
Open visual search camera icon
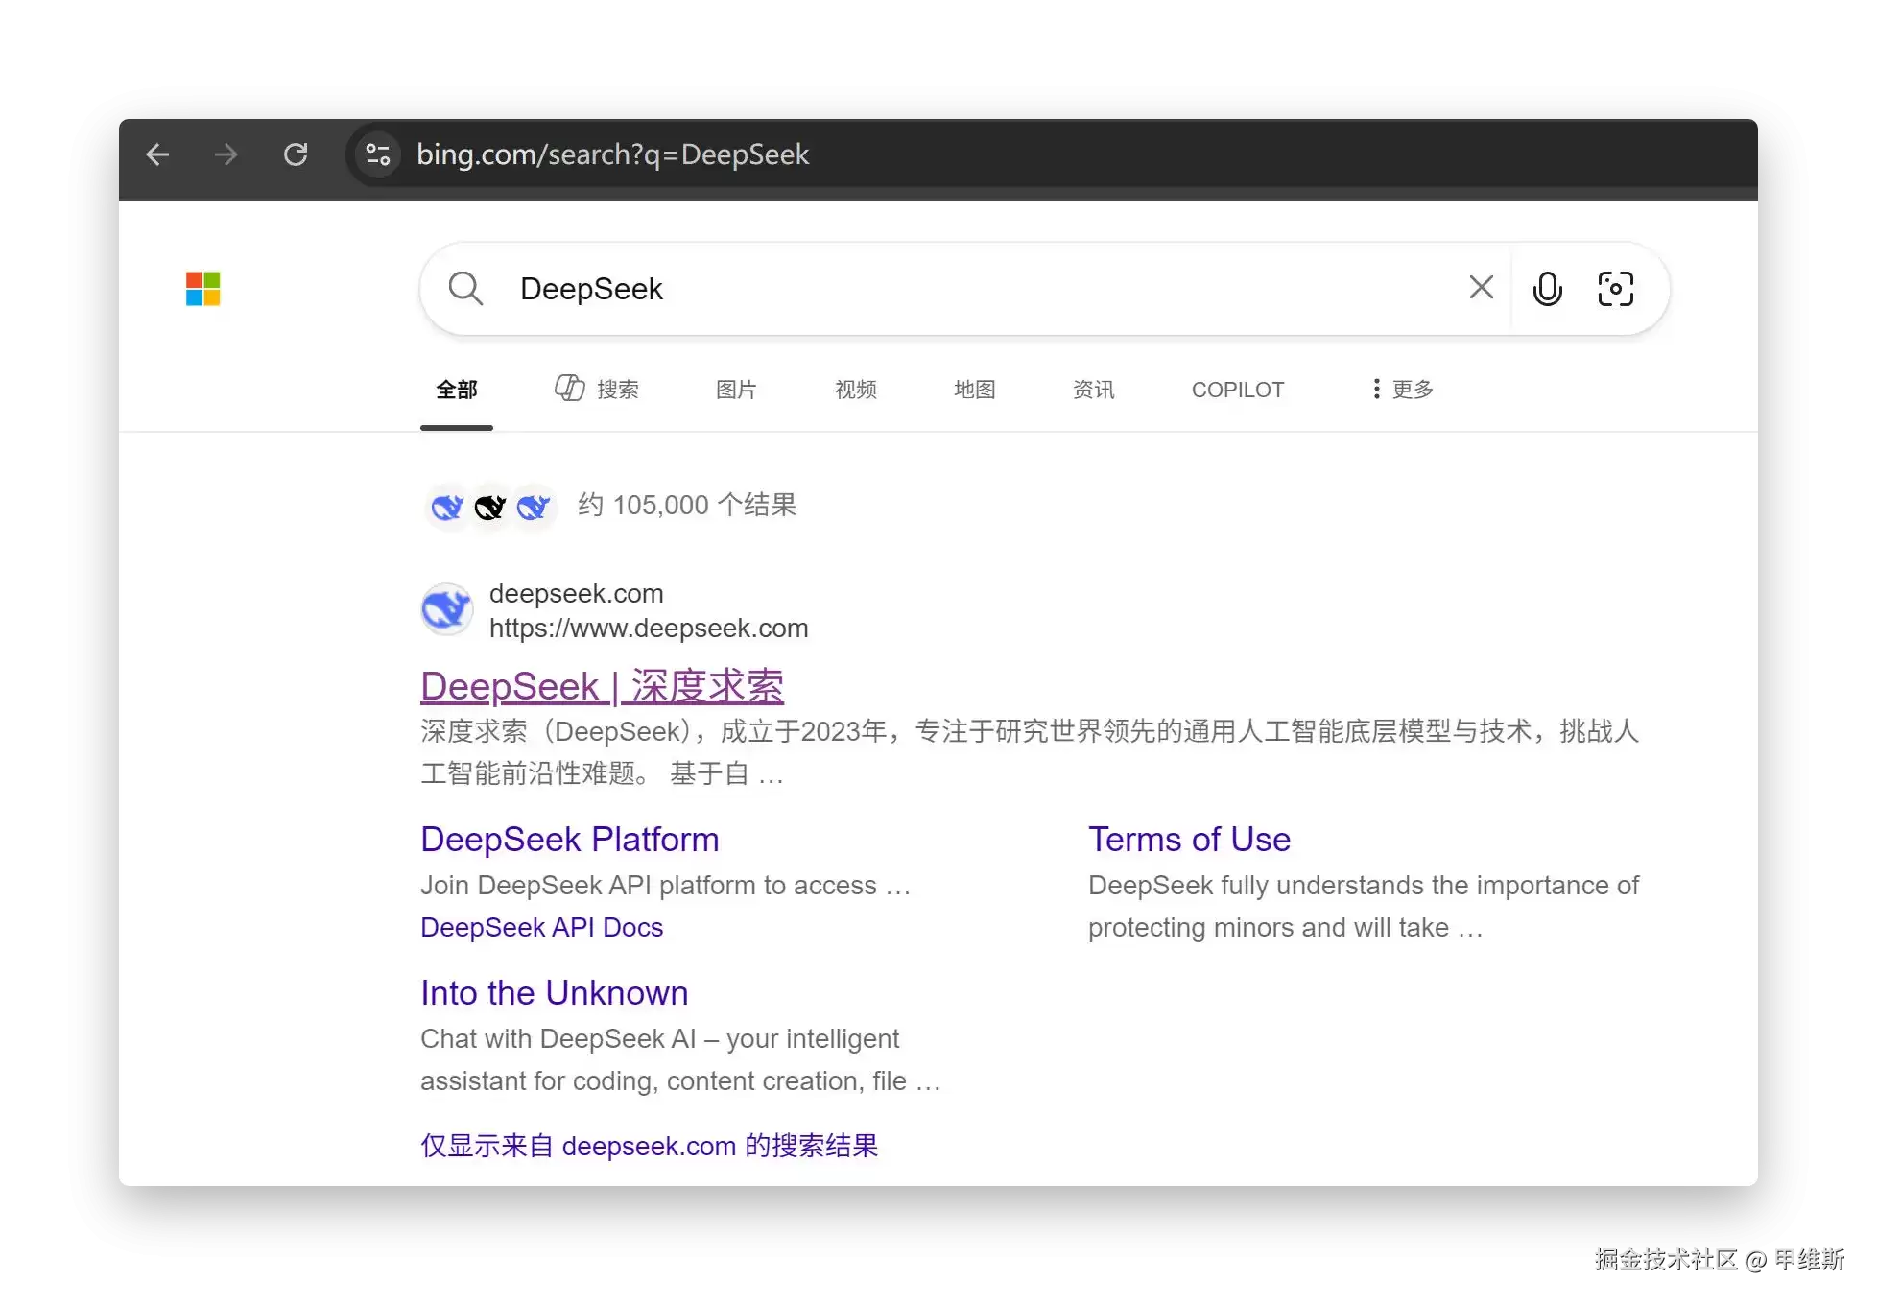pos(1616,288)
